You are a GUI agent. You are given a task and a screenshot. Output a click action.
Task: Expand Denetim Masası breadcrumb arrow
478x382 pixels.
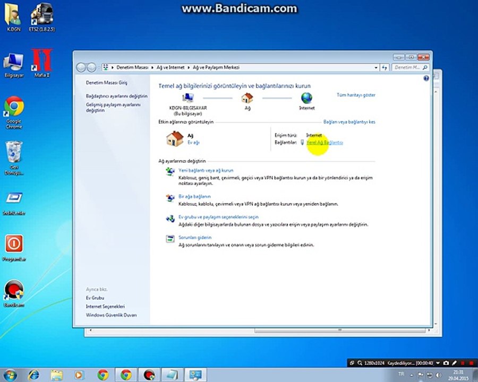coord(153,67)
